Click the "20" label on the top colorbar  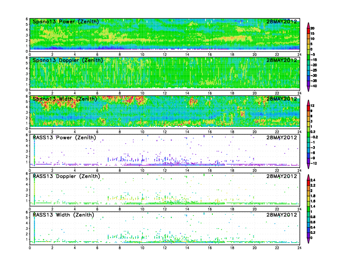312,28
